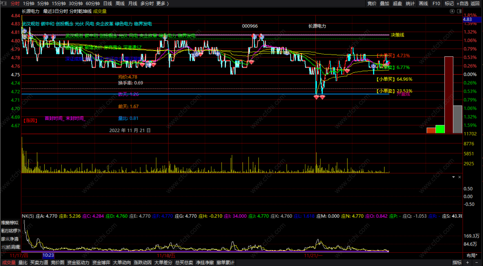
Task: Switch to 分时 intraday view
Action: [x=15, y=4]
